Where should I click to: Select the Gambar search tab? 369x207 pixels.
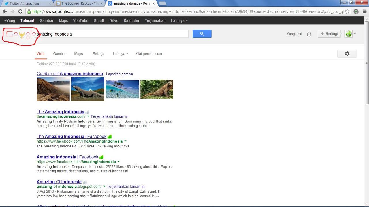[x=59, y=54]
